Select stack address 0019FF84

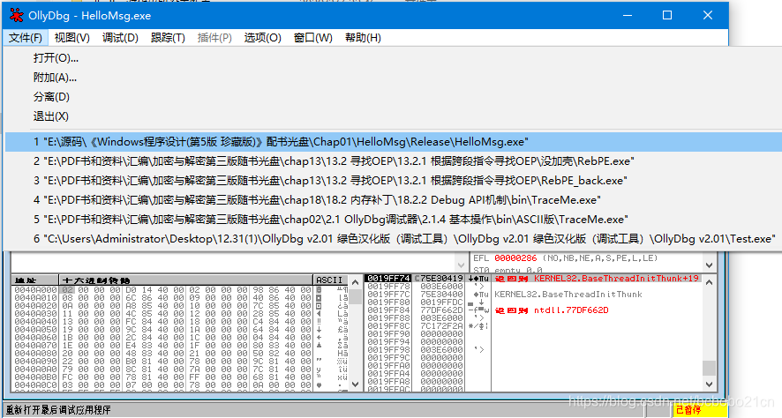pyautogui.click(x=388, y=310)
